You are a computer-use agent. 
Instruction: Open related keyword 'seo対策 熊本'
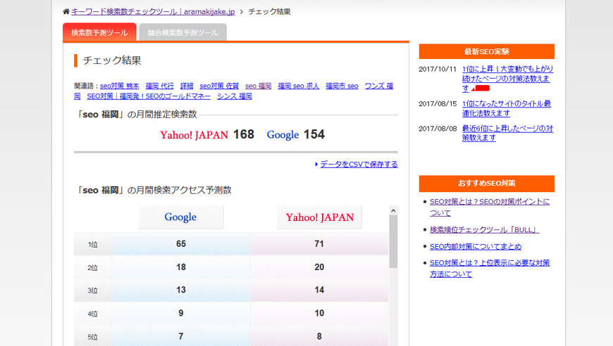(x=119, y=86)
